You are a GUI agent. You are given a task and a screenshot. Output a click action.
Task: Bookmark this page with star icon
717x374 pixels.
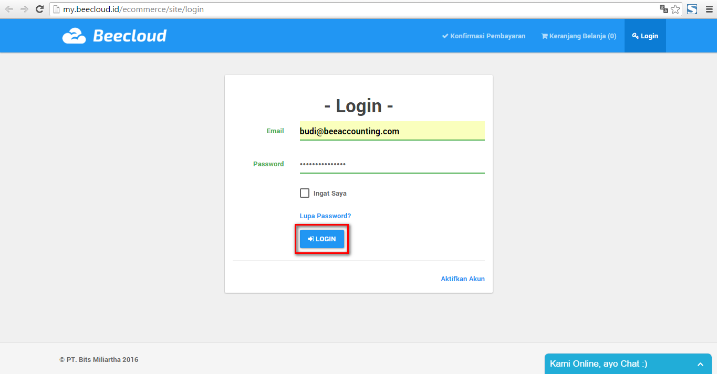pyautogui.click(x=676, y=9)
